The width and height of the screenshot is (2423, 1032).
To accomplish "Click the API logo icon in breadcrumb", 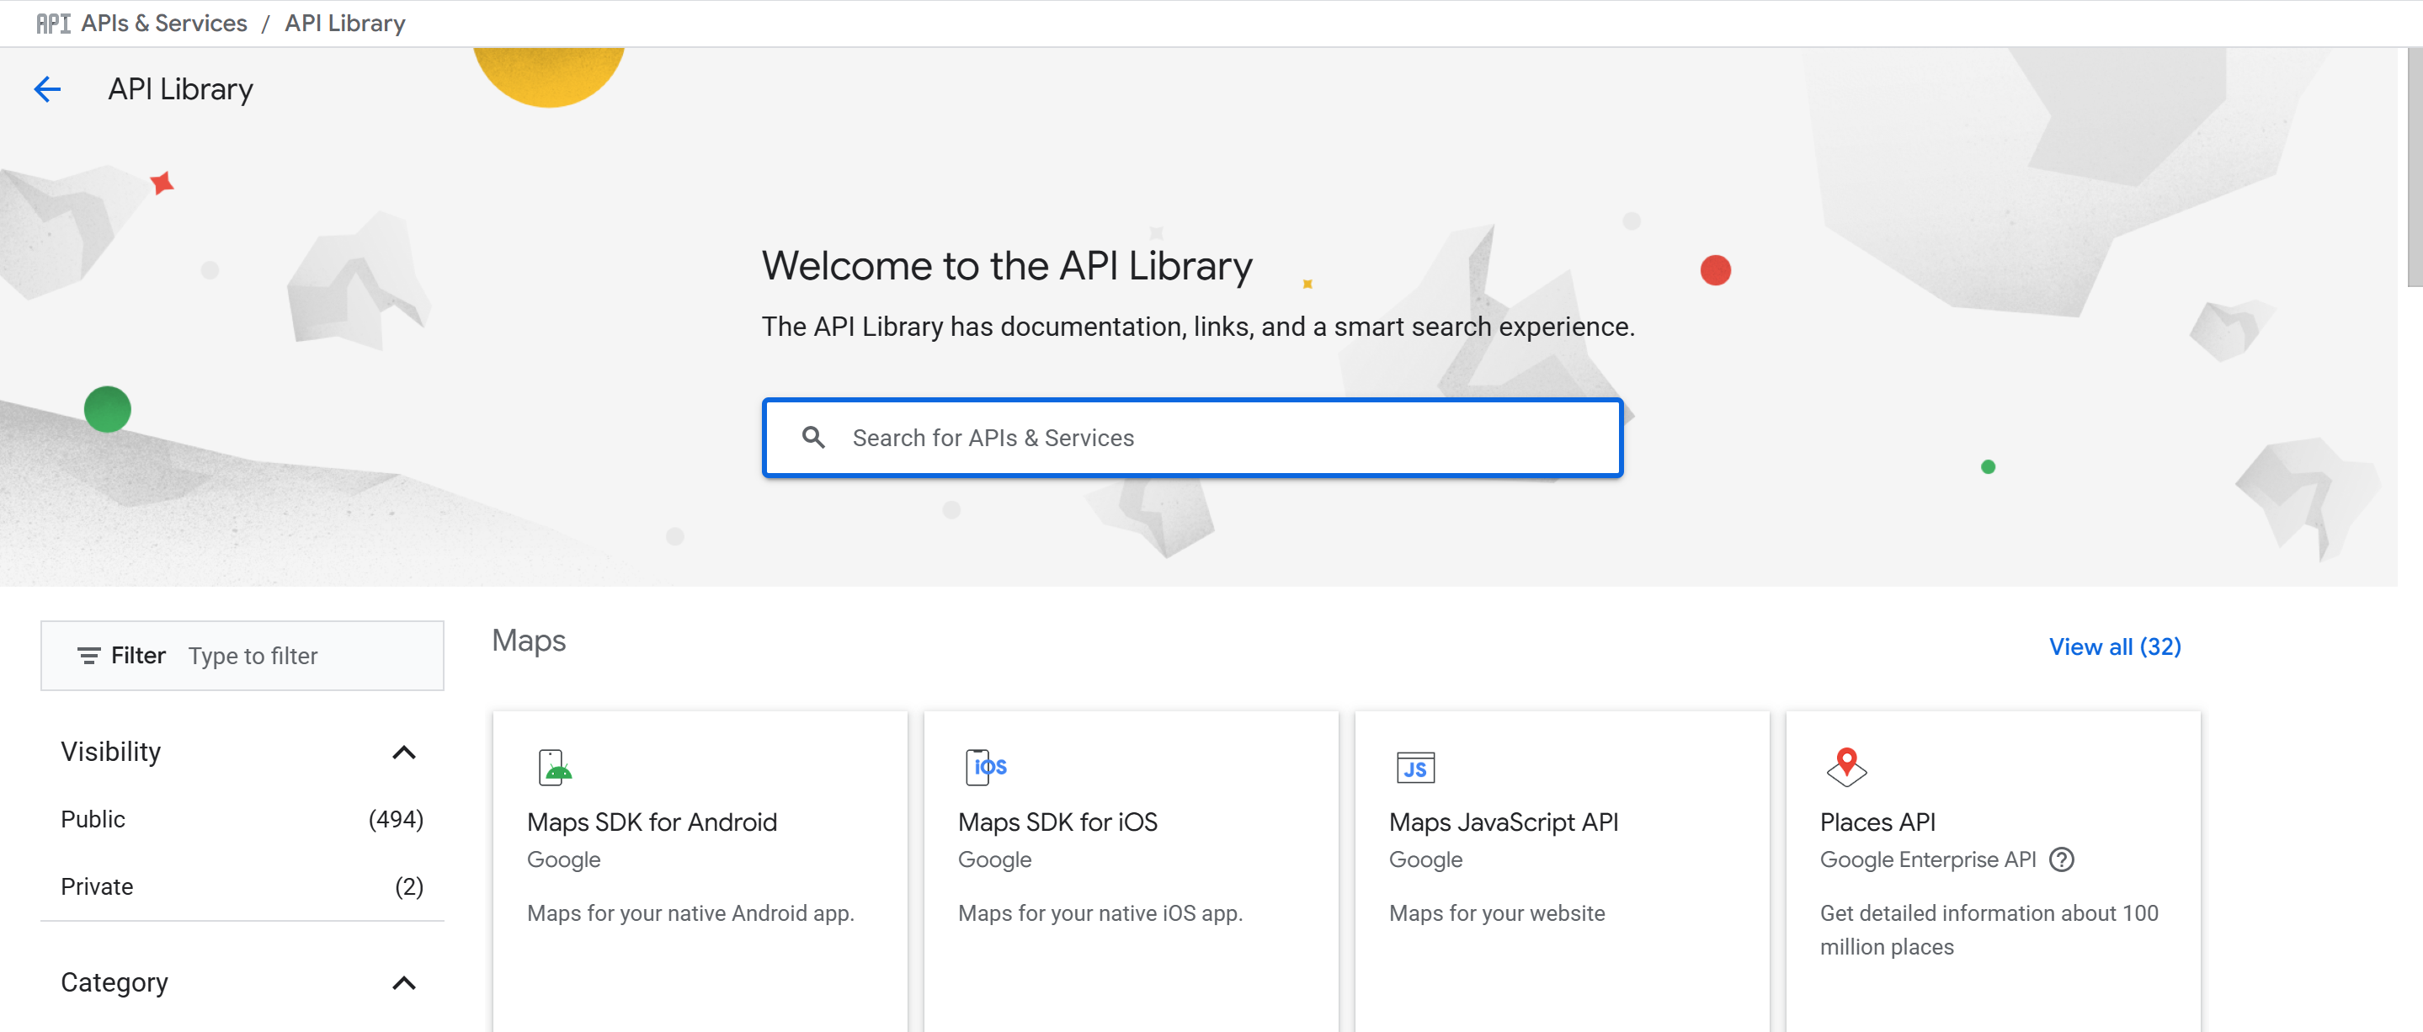I will click(53, 24).
